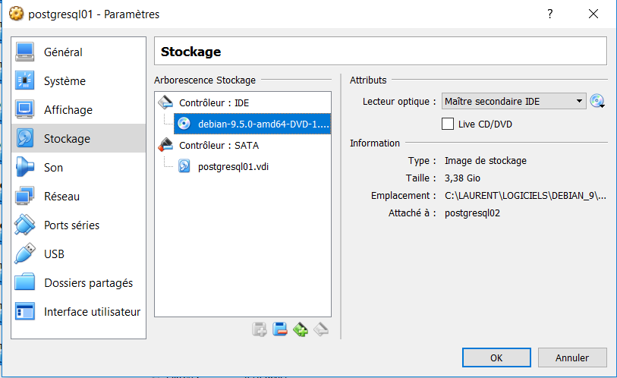
Task: Select the debian-9.5.0-amd64-DVD entry
Action: coord(252,124)
